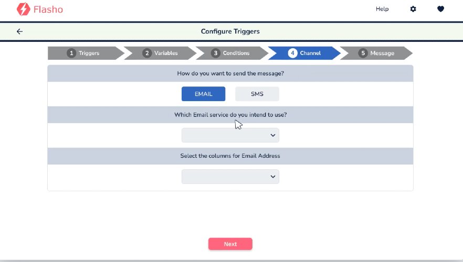Screen dimensions: 463x262
Task: Open the Help link
Action: [x=382, y=9]
